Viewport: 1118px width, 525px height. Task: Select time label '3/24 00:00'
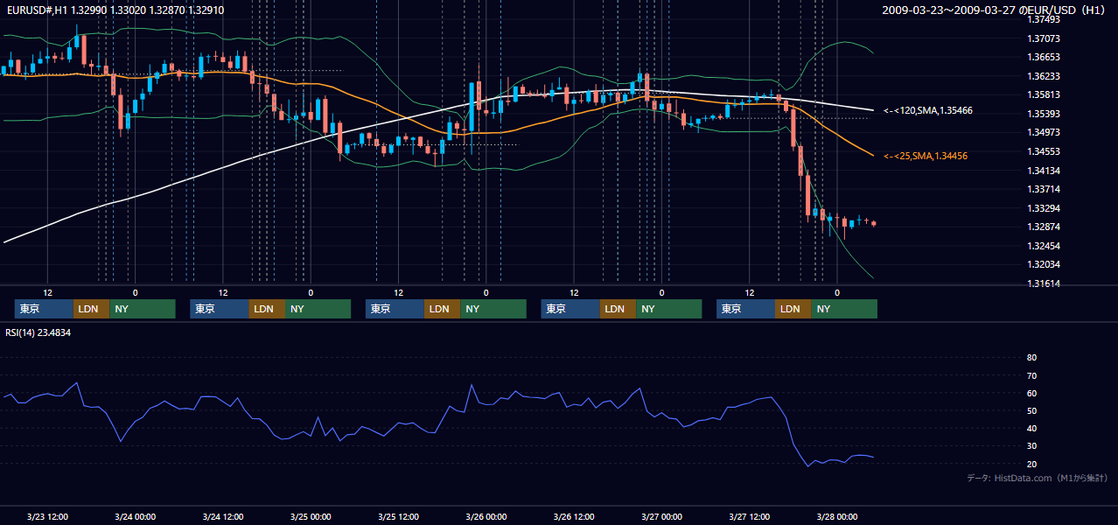coord(135,516)
